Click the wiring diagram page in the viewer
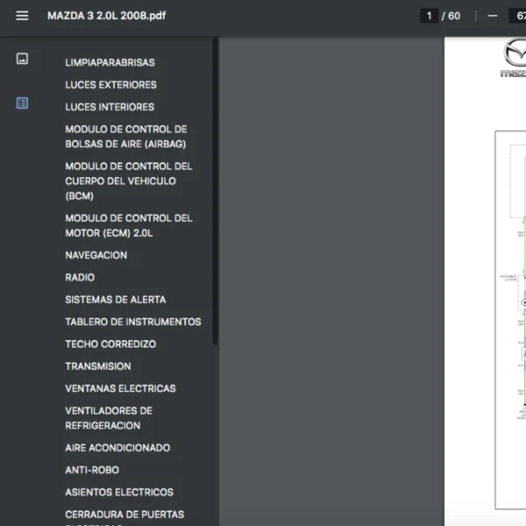This screenshot has width=526, height=526. [x=485, y=281]
